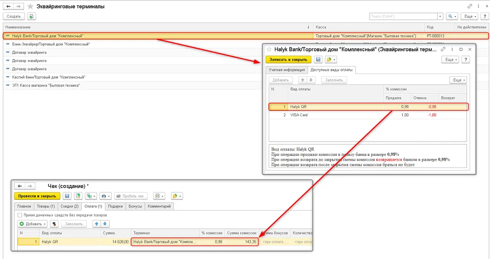490x259 pixels.
Task: Switch to the Товары (1) tab
Action: (46, 206)
